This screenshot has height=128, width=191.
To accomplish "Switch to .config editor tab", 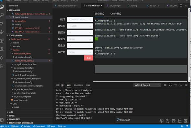I will 133,5.
